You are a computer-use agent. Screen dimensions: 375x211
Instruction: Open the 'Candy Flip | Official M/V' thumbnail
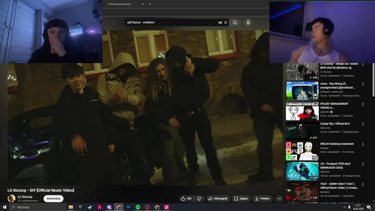coord(302,131)
